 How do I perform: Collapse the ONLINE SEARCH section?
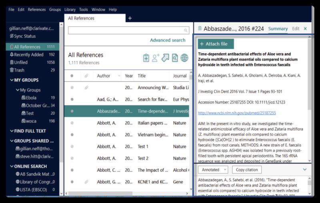pyautogui.click(x=12, y=166)
